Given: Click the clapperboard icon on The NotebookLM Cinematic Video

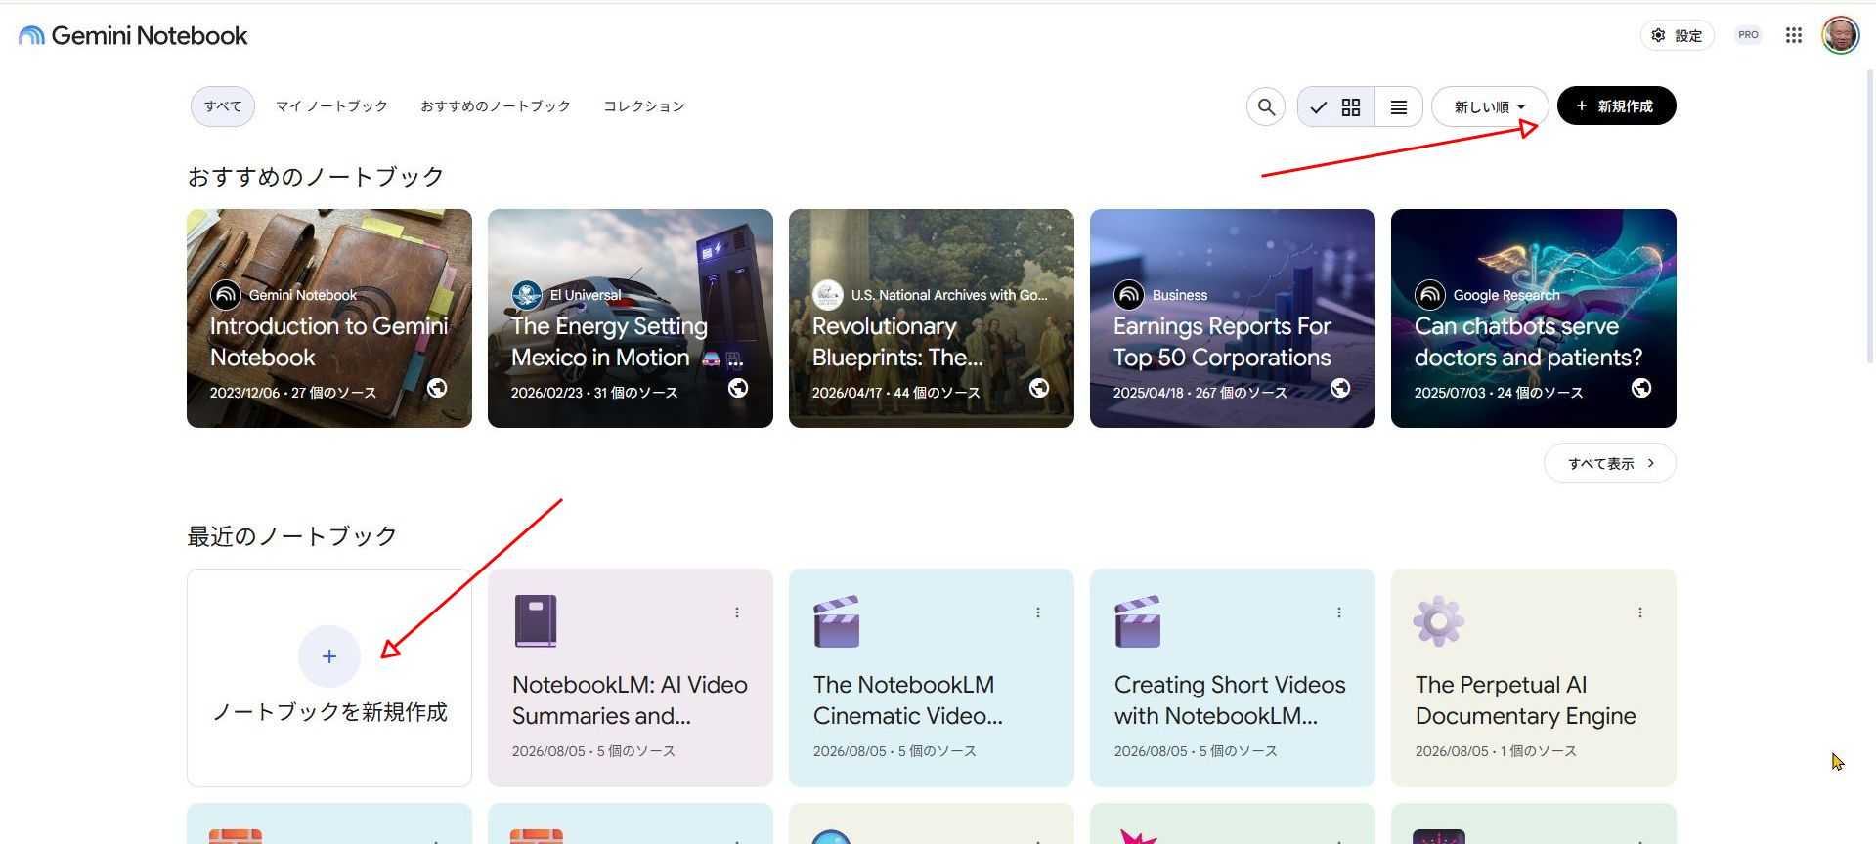Looking at the screenshot, I should pyautogui.click(x=837, y=621).
